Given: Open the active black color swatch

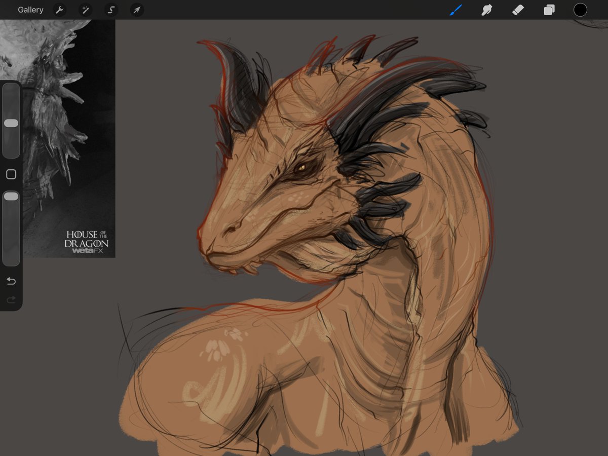Looking at the screenshot, I should (580, 10).
